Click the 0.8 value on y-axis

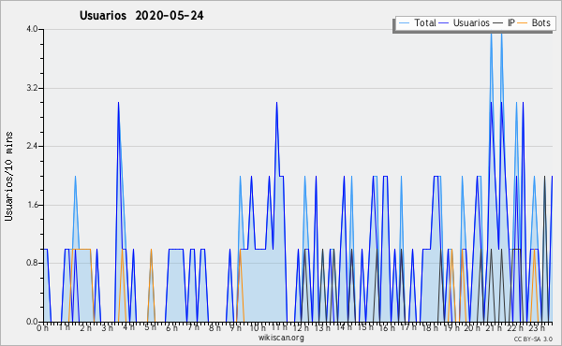(32, 263)
